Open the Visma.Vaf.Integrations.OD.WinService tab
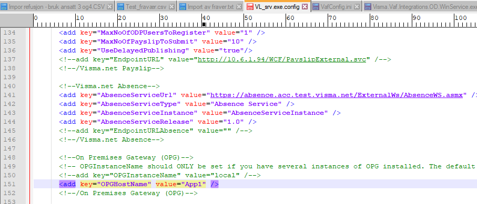 pos(420,6)
